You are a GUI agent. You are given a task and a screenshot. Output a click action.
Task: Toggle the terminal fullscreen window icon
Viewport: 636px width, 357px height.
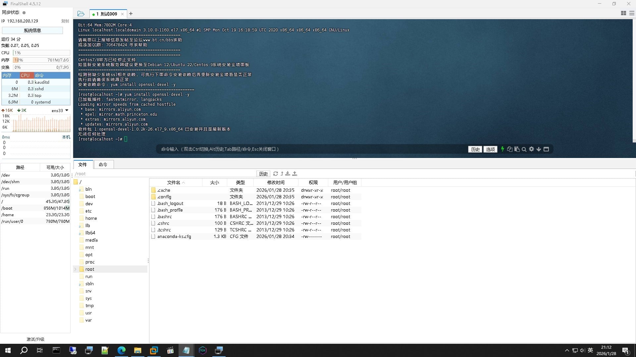pos(546,149)
